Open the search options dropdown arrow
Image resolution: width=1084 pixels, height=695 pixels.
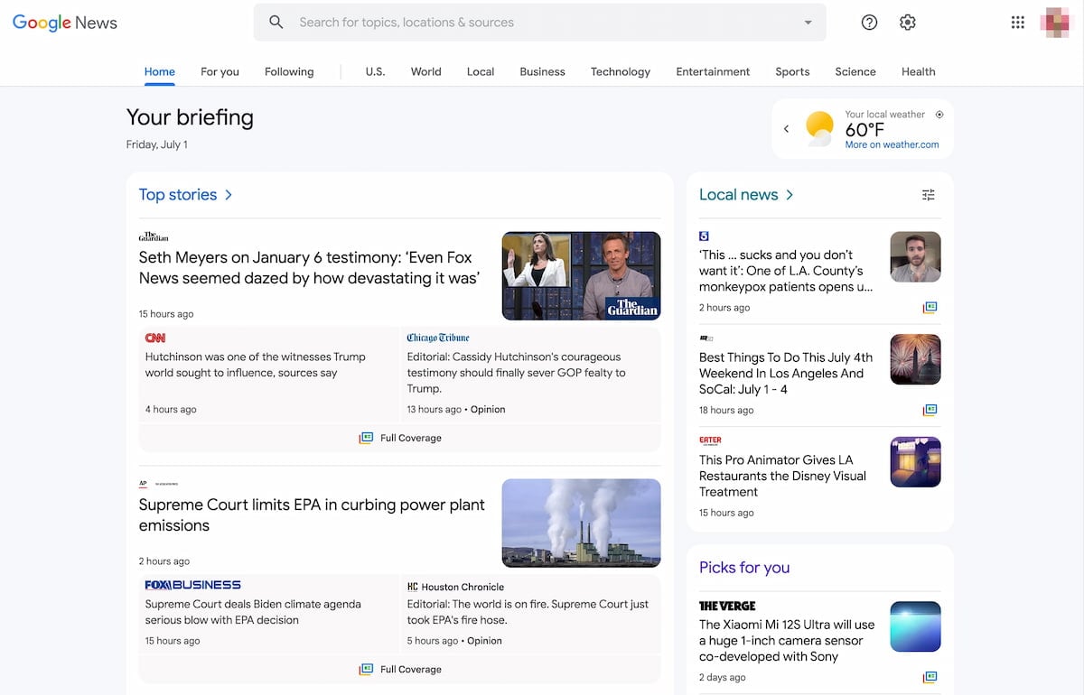tap(808, 22)
